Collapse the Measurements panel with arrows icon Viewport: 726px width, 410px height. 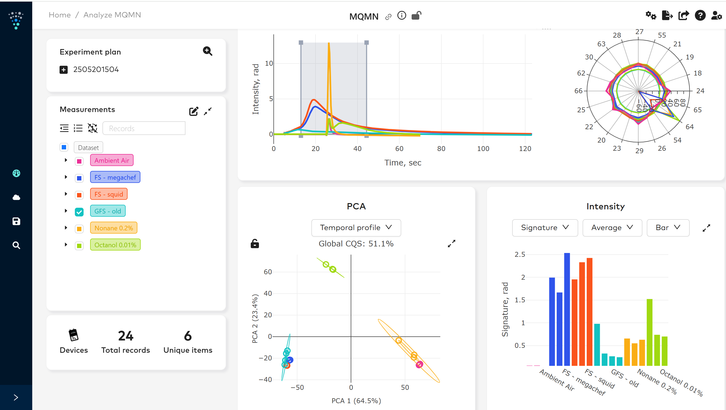coord(208,111)
